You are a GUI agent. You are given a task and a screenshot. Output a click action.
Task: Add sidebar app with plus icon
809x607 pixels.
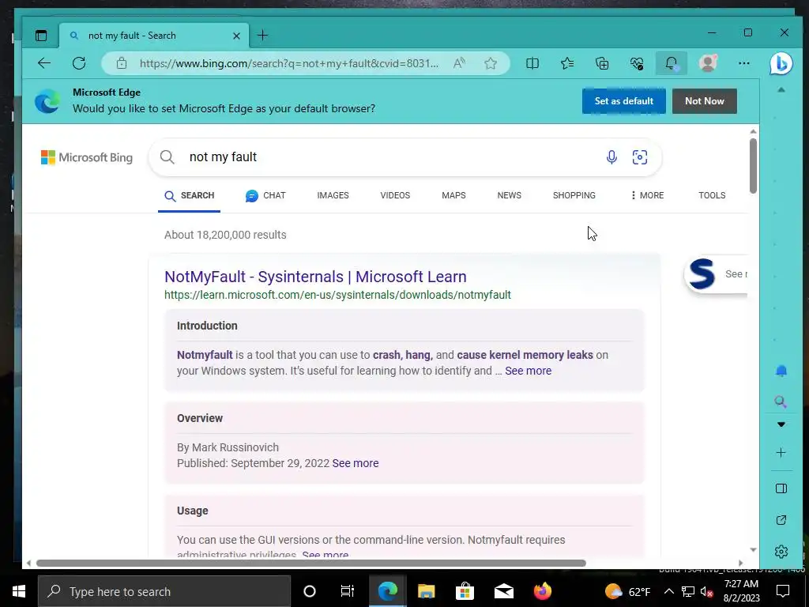point(781,453)
